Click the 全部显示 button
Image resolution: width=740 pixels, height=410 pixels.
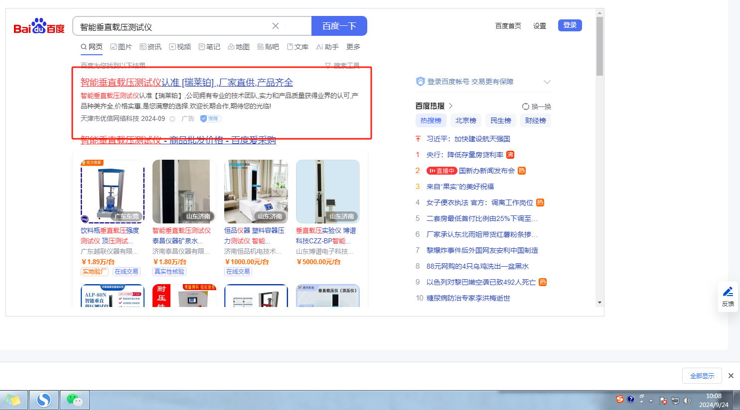[x=702, y=376]
